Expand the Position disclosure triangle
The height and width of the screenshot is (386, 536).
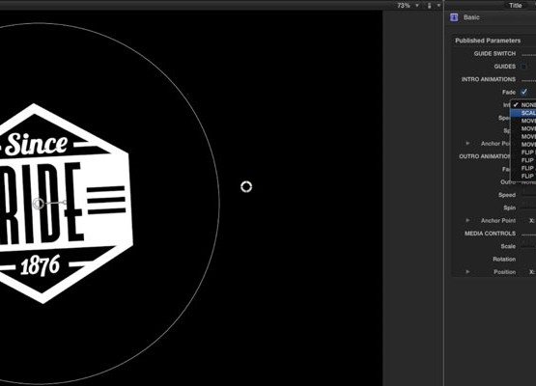[x=468, y=272]
